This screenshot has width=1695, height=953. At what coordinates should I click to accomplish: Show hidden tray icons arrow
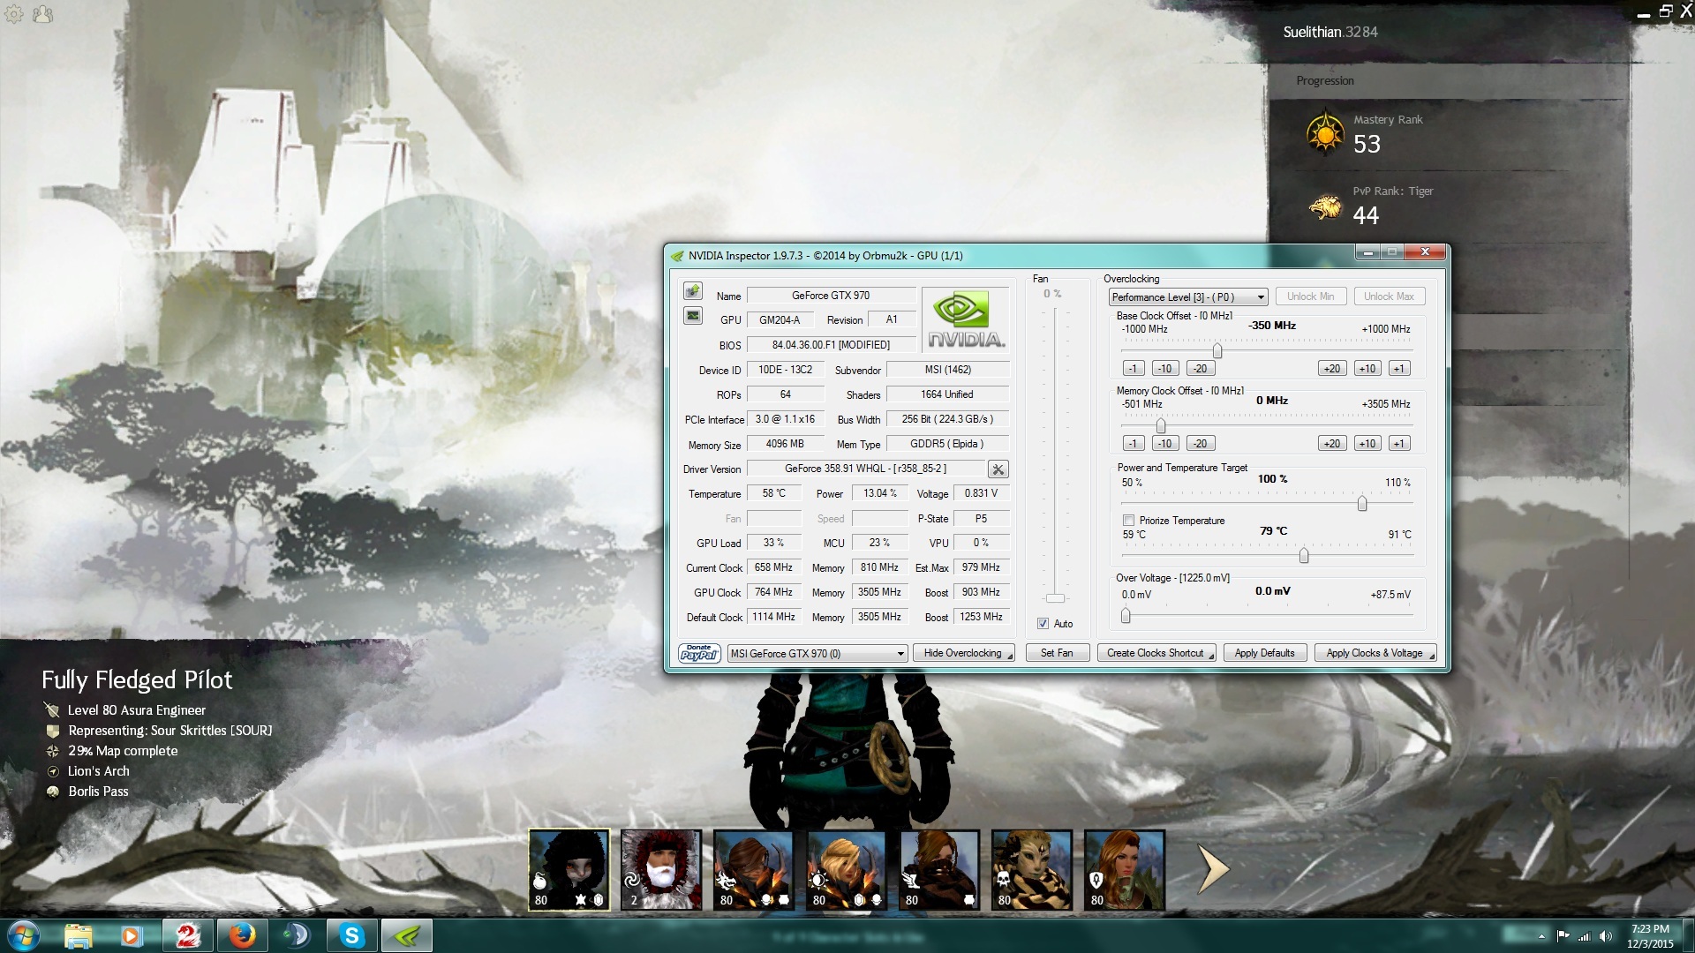coord(1541,936)
